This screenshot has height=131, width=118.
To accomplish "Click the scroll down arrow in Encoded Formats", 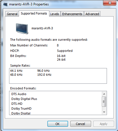I will pyautogui.click(x=104, y=112).
